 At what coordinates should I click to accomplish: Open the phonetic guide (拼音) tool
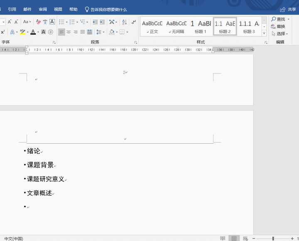tap(45, 22)
